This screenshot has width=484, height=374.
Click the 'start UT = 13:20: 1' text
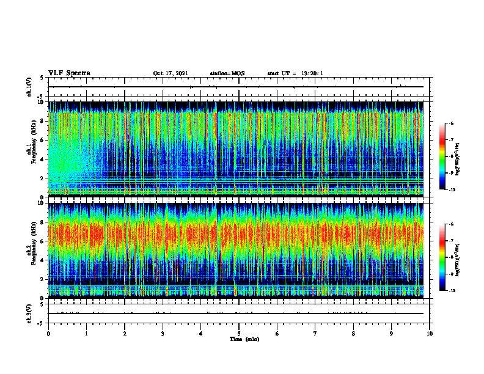[x=295, y=73]
